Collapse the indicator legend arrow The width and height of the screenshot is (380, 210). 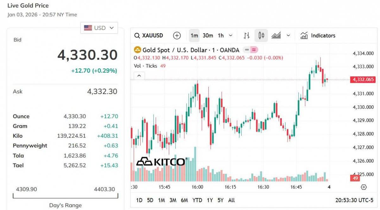(x=139, y=76)
